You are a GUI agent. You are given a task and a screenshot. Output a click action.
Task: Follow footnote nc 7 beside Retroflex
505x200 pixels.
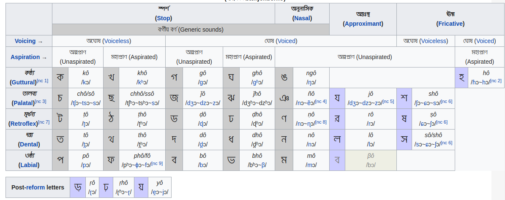[x=44, y=122]
